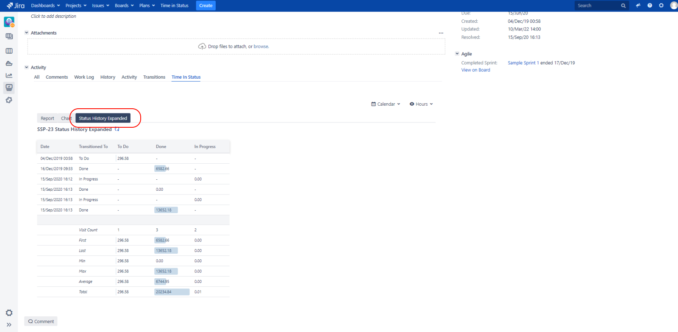678x332 pixels.
Task: Open the Boards menu in the navigation bar
Action: click(124, 5)
